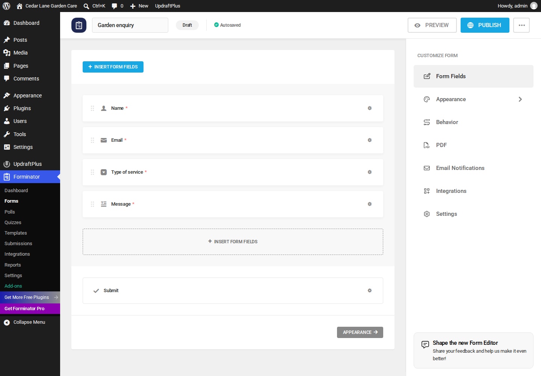541x376 pixels.
Task: Click the Submit button settings gear
Action: (x=370, y=291)
